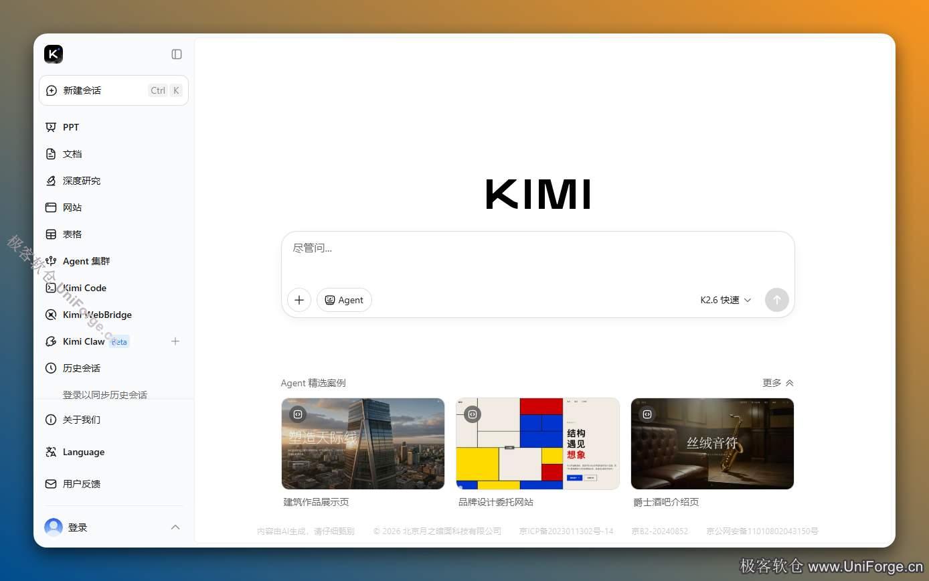The width and height of the screenshot is (929, 581).
Task: Expand the account menu chevron
Action: point(175,527)
